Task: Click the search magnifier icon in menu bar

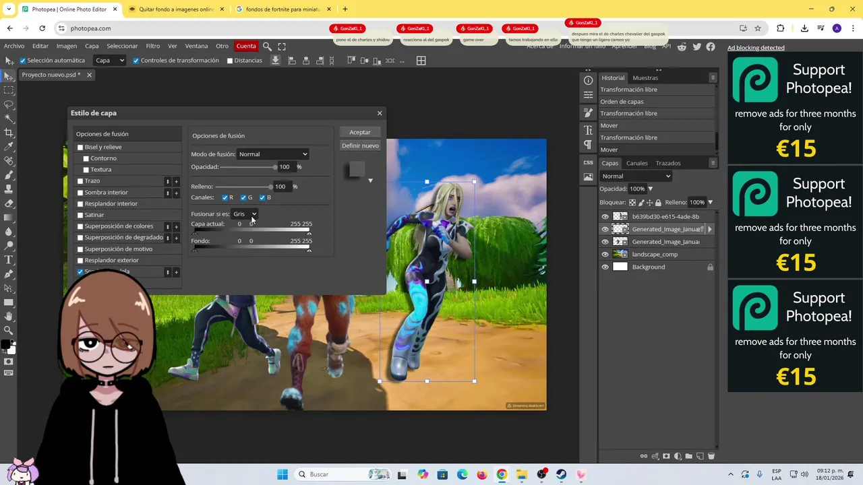Action: [x=267, y=46]
